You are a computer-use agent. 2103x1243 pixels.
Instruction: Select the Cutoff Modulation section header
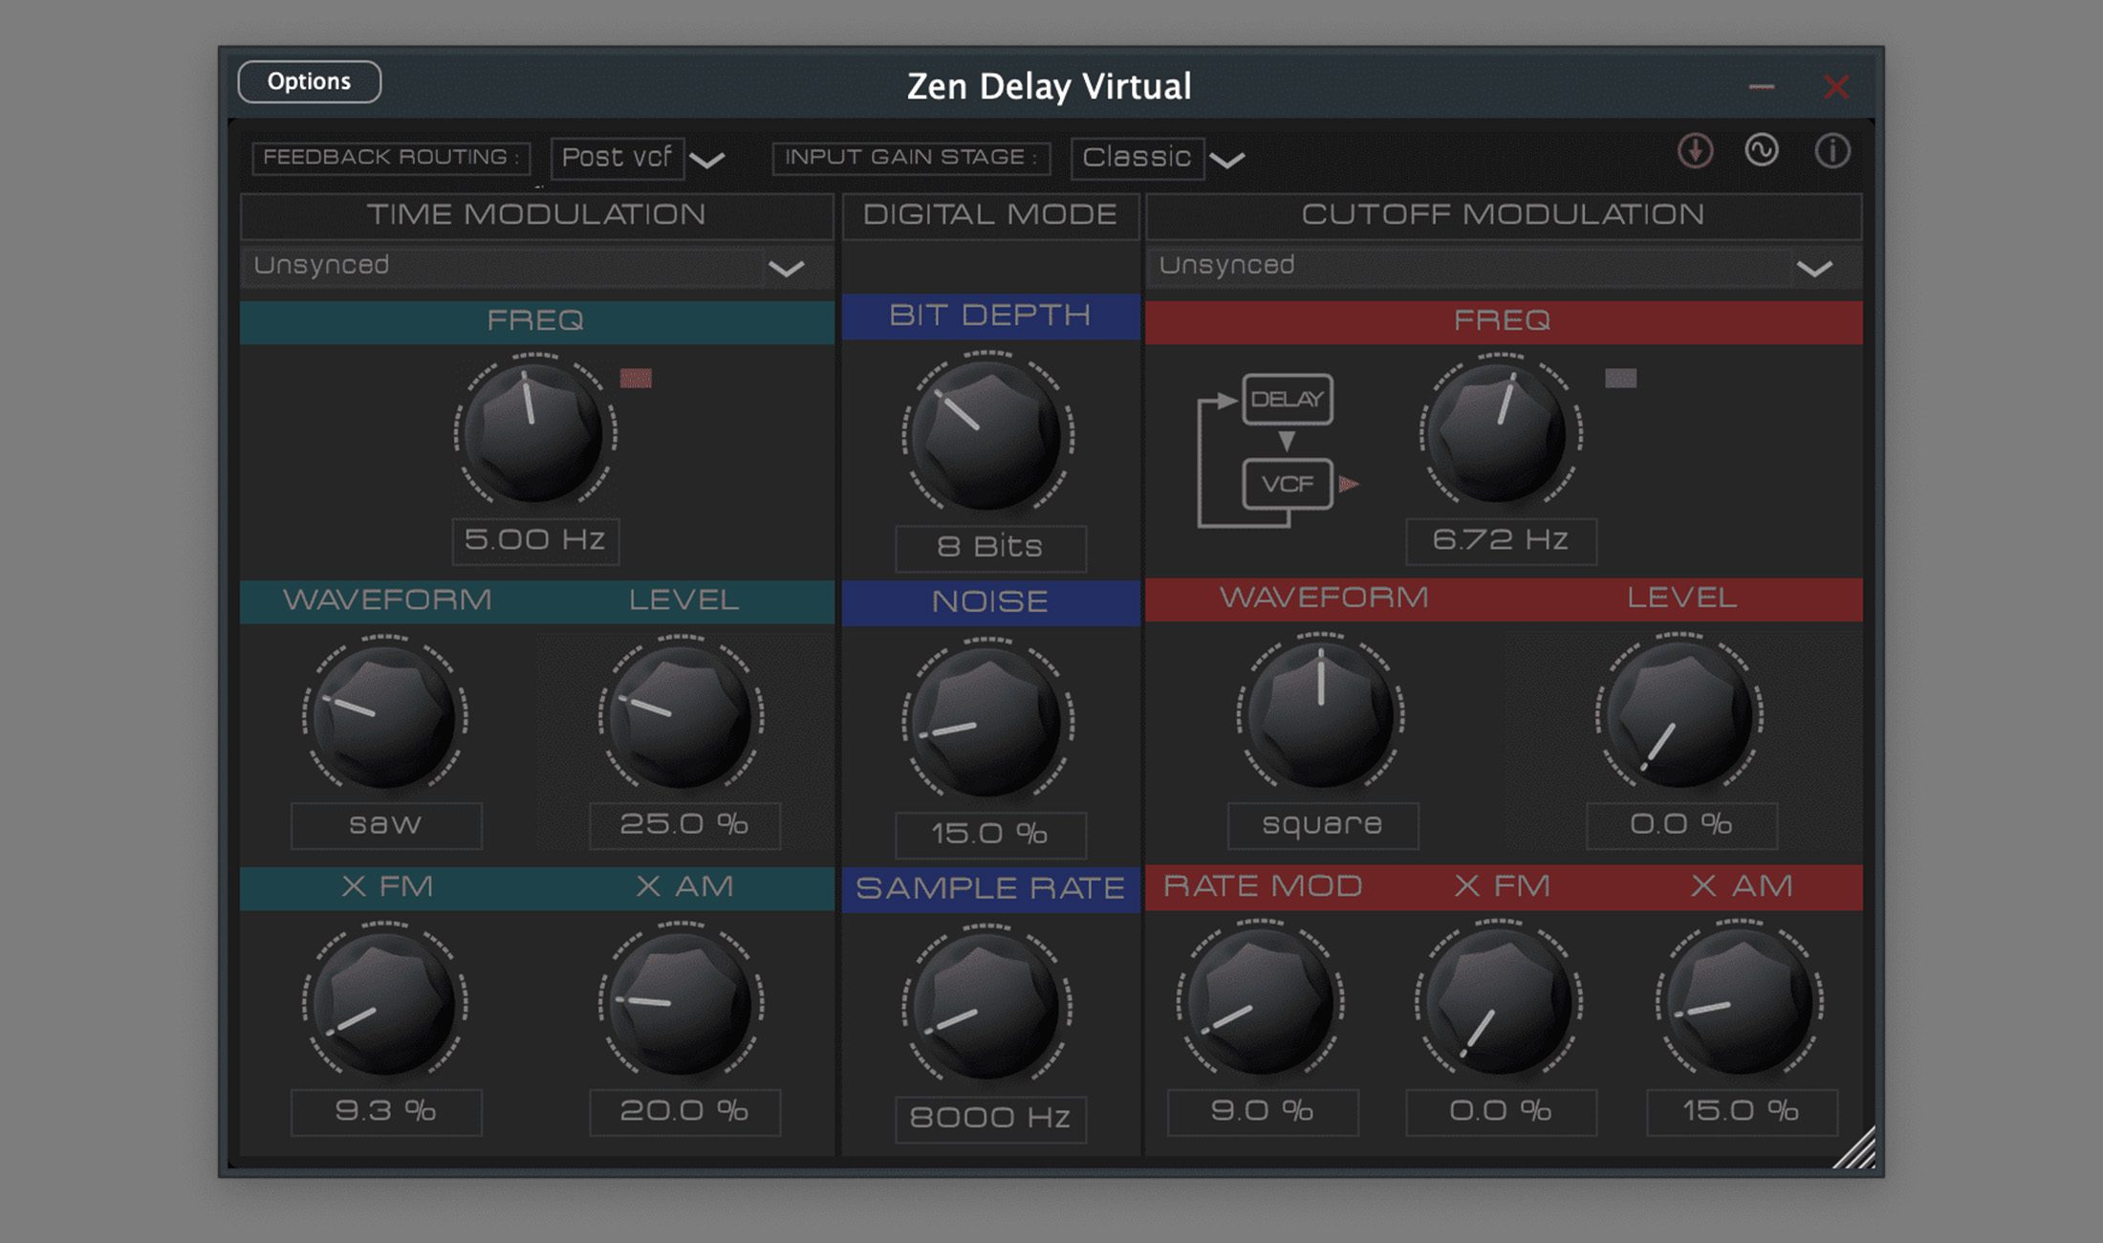pyautogui.click(x=1504, y=215)
